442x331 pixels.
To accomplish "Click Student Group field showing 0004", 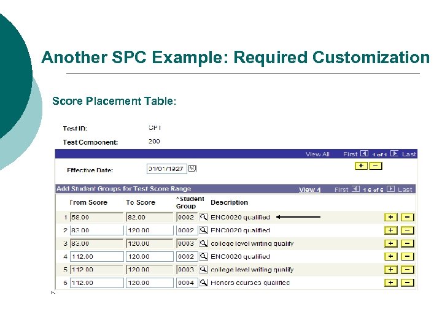I will pyautogui.click(x=187, y=283).
